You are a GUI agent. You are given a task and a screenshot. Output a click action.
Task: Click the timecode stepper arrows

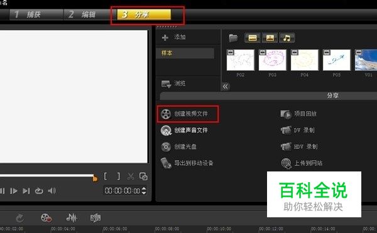point(144,191)
